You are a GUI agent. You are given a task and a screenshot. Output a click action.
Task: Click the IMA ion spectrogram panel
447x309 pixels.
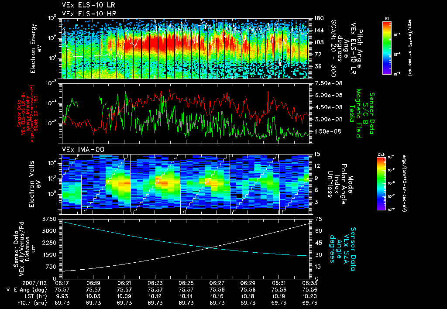(185, 184)
